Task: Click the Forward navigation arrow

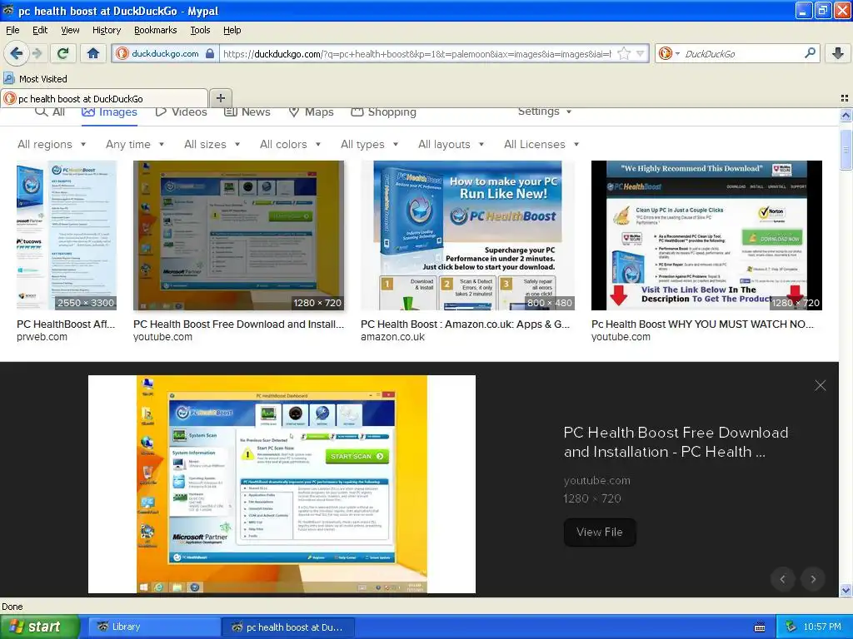Action: click(x=37, y=53)
